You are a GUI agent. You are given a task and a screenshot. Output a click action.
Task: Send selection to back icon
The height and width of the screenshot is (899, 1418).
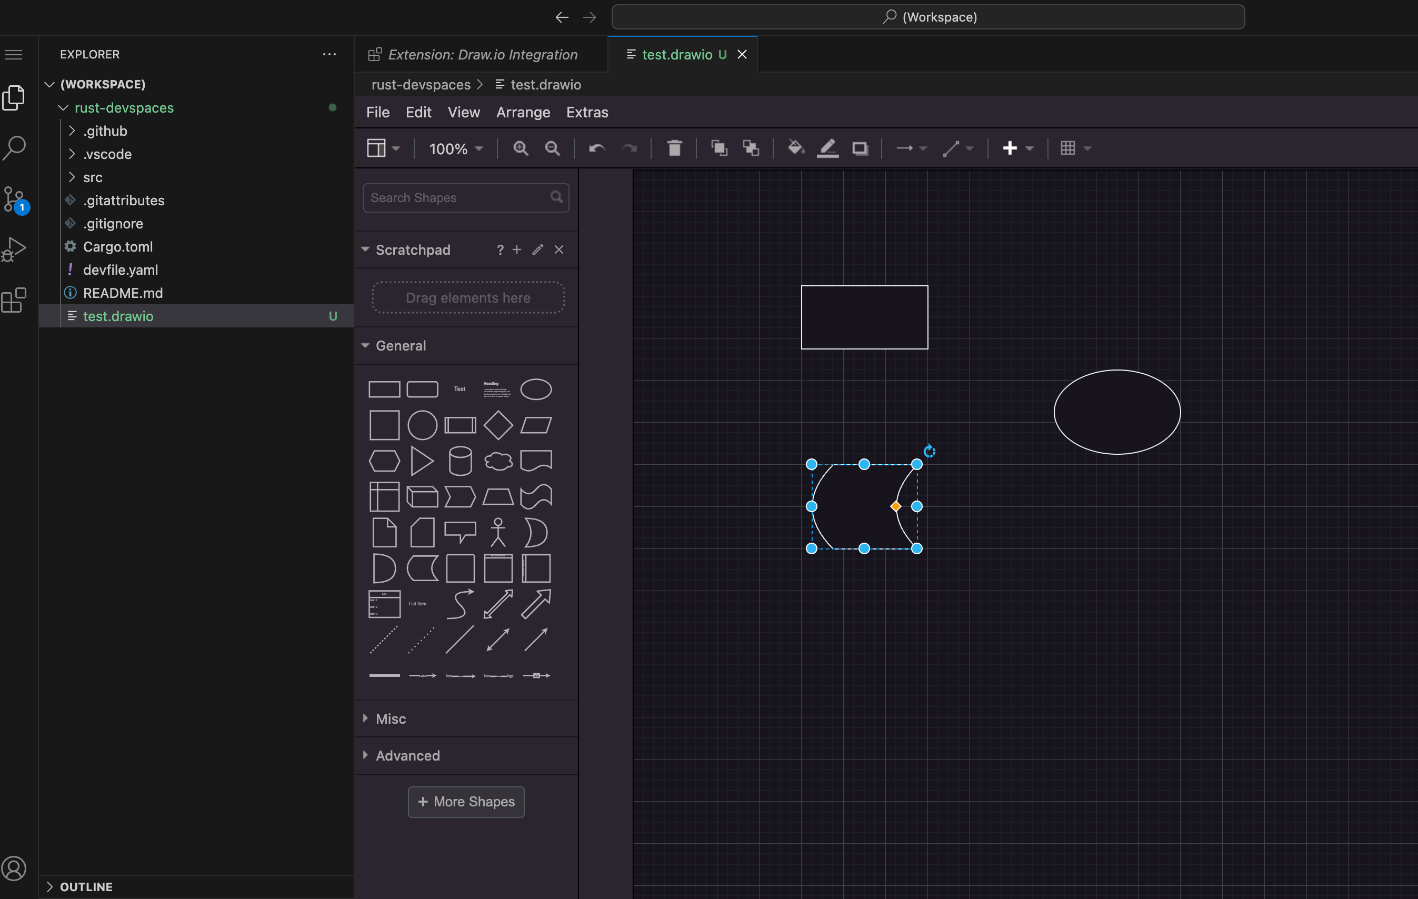[751, 148]
